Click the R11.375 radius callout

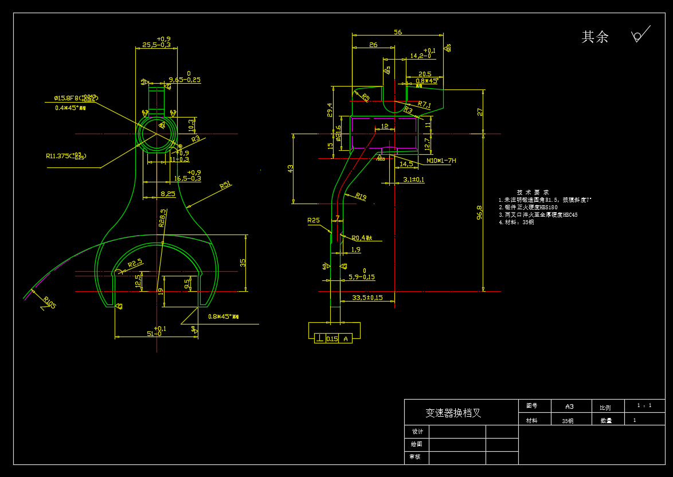[66, 157]
